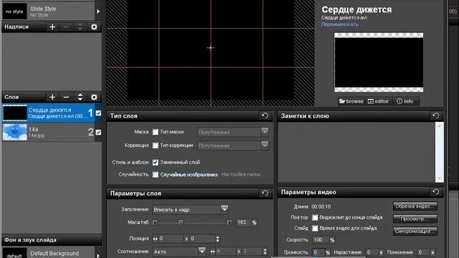
Task: Open correction type Полутоновая dropdown
Action: [x=233, y=145]
